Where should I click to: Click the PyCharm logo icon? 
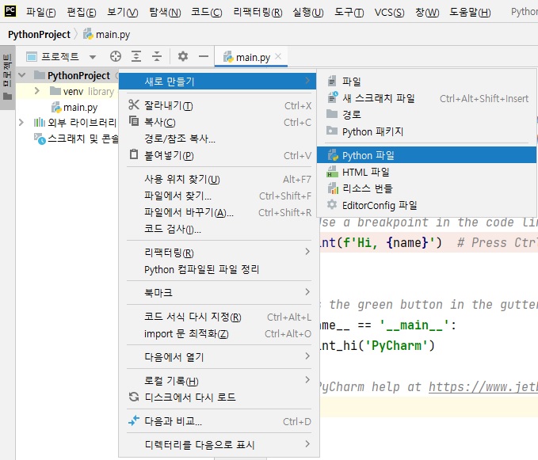pyautogui.click(x=10, y=11)
